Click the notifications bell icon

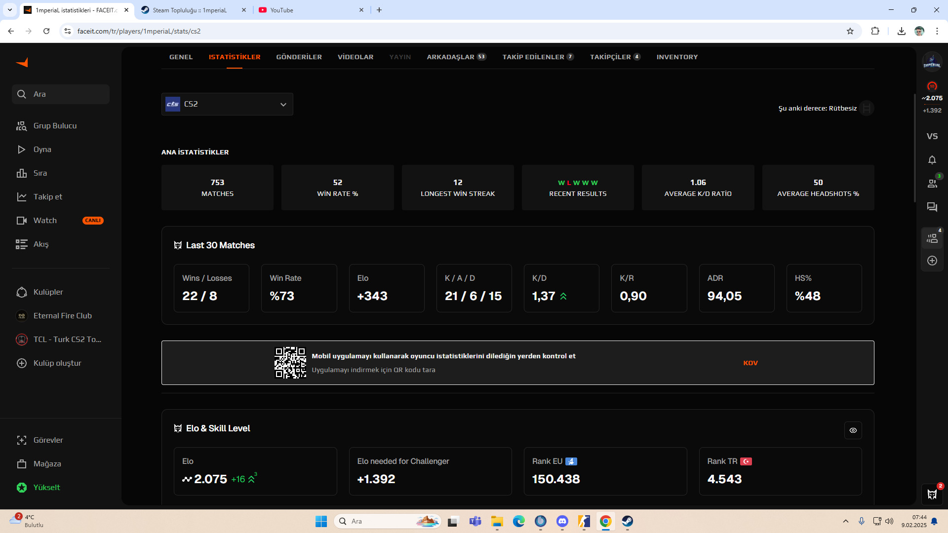pos(932,160)
